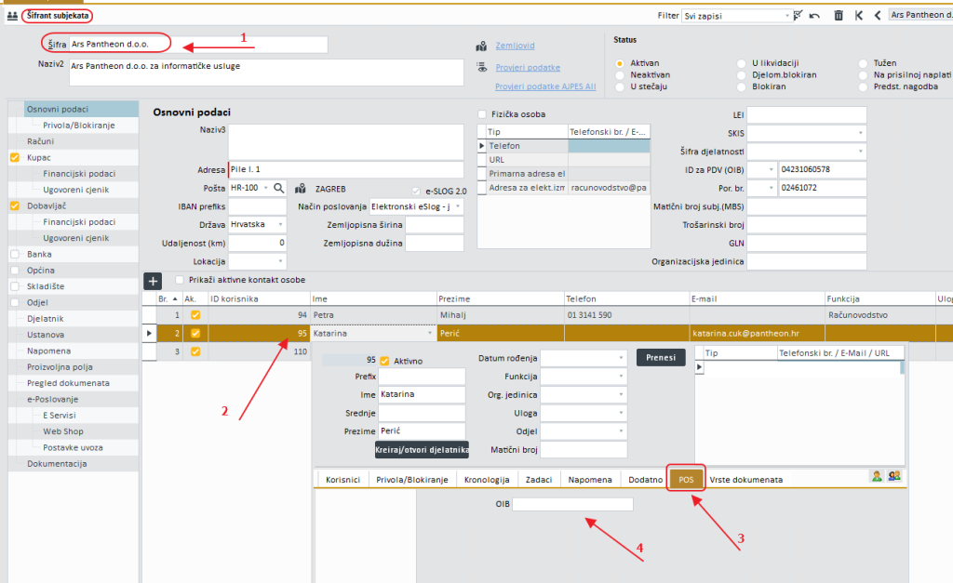
Task: Toggle the Banka checkbox in left sidebar
Action: (14, 254)
